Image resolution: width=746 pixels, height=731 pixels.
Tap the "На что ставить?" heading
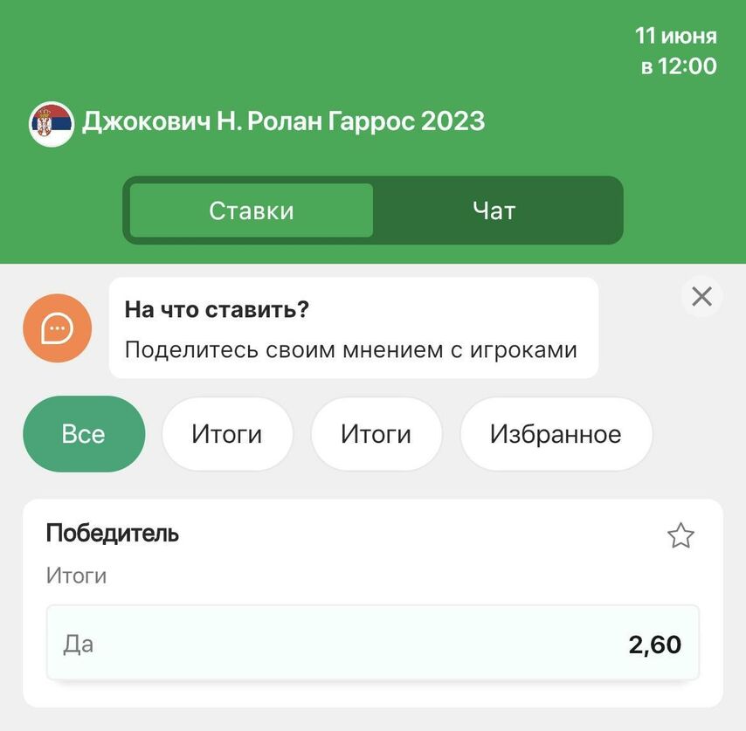click(217, 309)
